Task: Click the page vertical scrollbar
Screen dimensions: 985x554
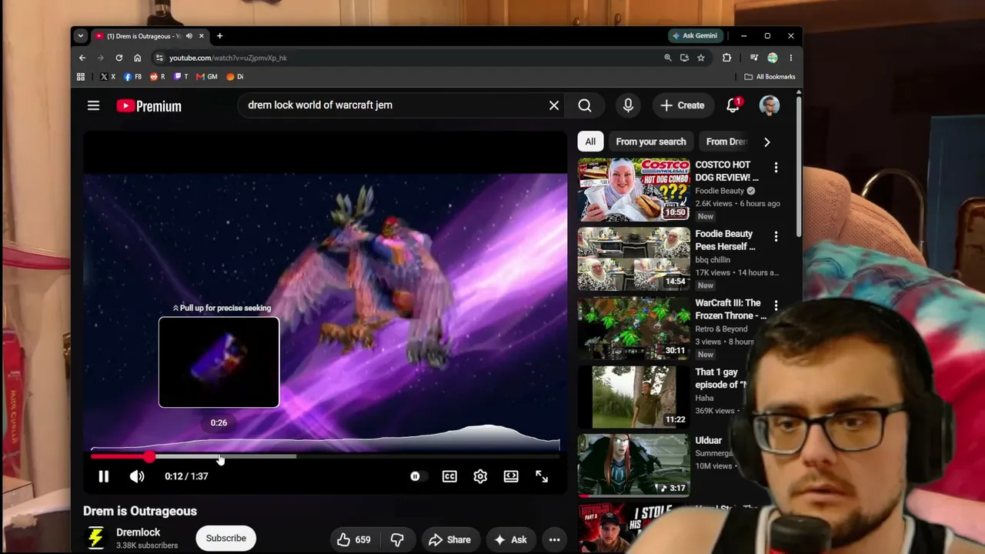Action: [799, 167]
